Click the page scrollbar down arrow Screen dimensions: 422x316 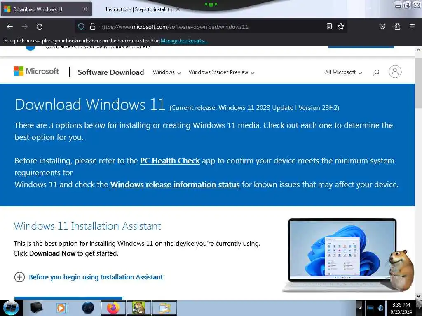[x=418, y=296]
